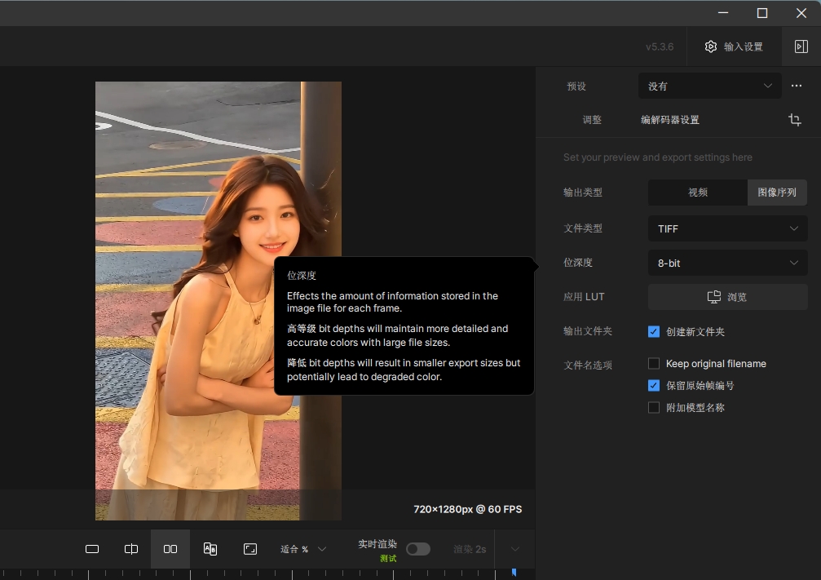This screenshot has height=580, width=821.
Task: Switch to the 编解码器设置 tab
Action: [669, 120]
